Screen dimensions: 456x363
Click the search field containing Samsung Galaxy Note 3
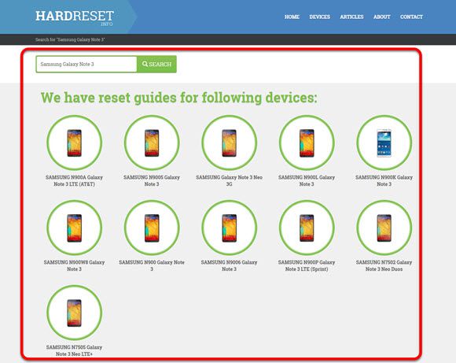click(x=86, y=64)
